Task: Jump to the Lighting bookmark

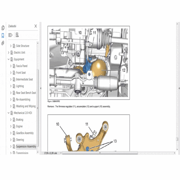Action: 20,86
